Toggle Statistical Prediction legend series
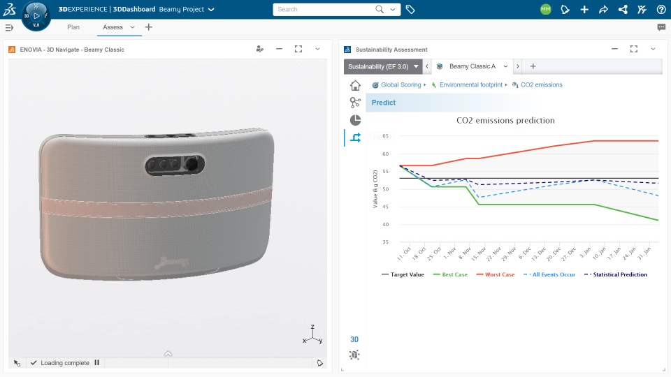The image size is (671, 377). tap(615, 274)
